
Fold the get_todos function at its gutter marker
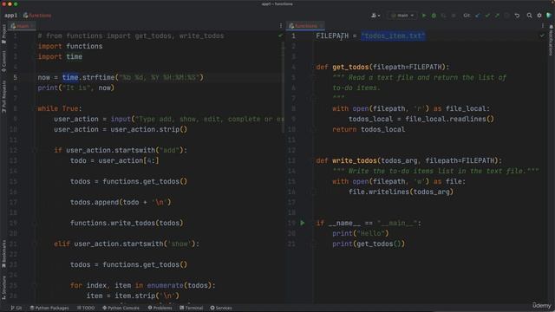[x=313, y=68]
